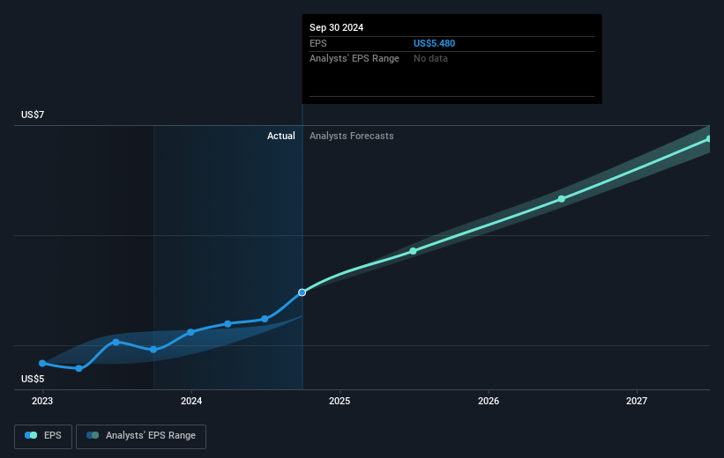Toggle the Analysts' EPS Range legend button
The image size is (724, 458).
click(141, 436)
